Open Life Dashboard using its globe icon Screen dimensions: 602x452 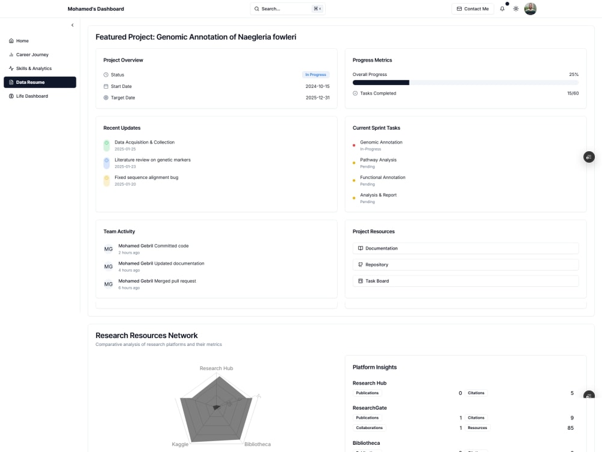click(x=11, y=96)
